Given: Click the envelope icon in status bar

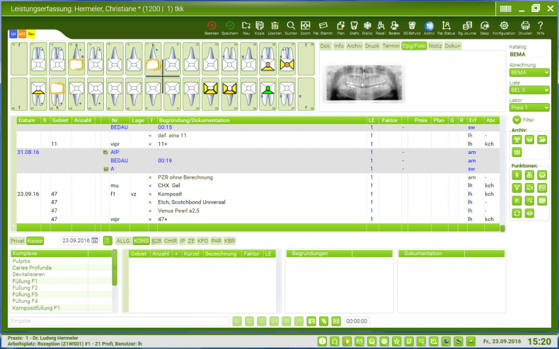Looking at the screenshot, I should 359,341.
